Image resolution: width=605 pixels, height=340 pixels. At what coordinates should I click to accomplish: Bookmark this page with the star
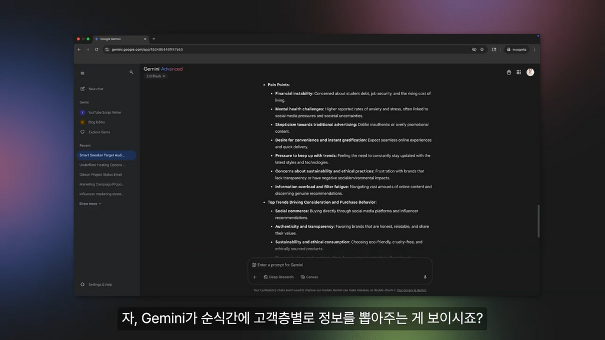[482, 50]
